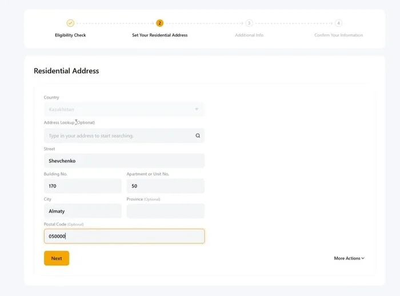Click the step 3 circle icon
Viewport: 400px width, 296px height.
tap(249, 23)
